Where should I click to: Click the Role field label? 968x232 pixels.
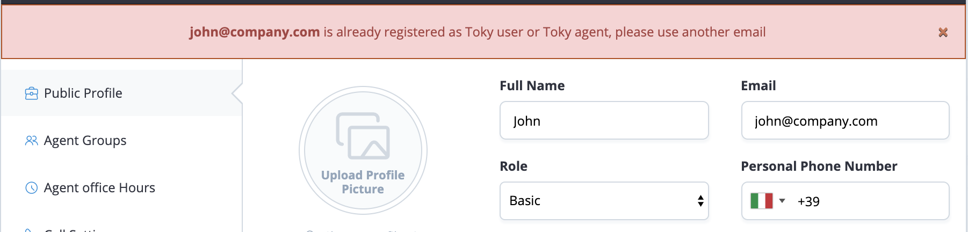514,166
